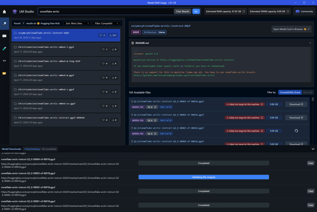This screenshot has width=317, height=212.
Task: Collapse the README.md section chevron
Action: (x=310, y=43)
